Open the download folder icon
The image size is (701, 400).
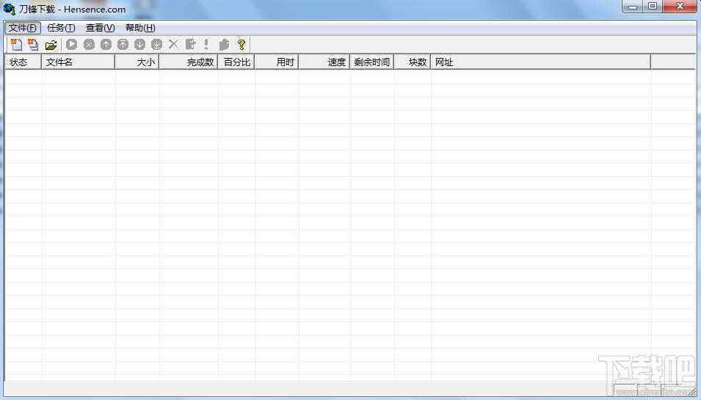tap(51, 44)
